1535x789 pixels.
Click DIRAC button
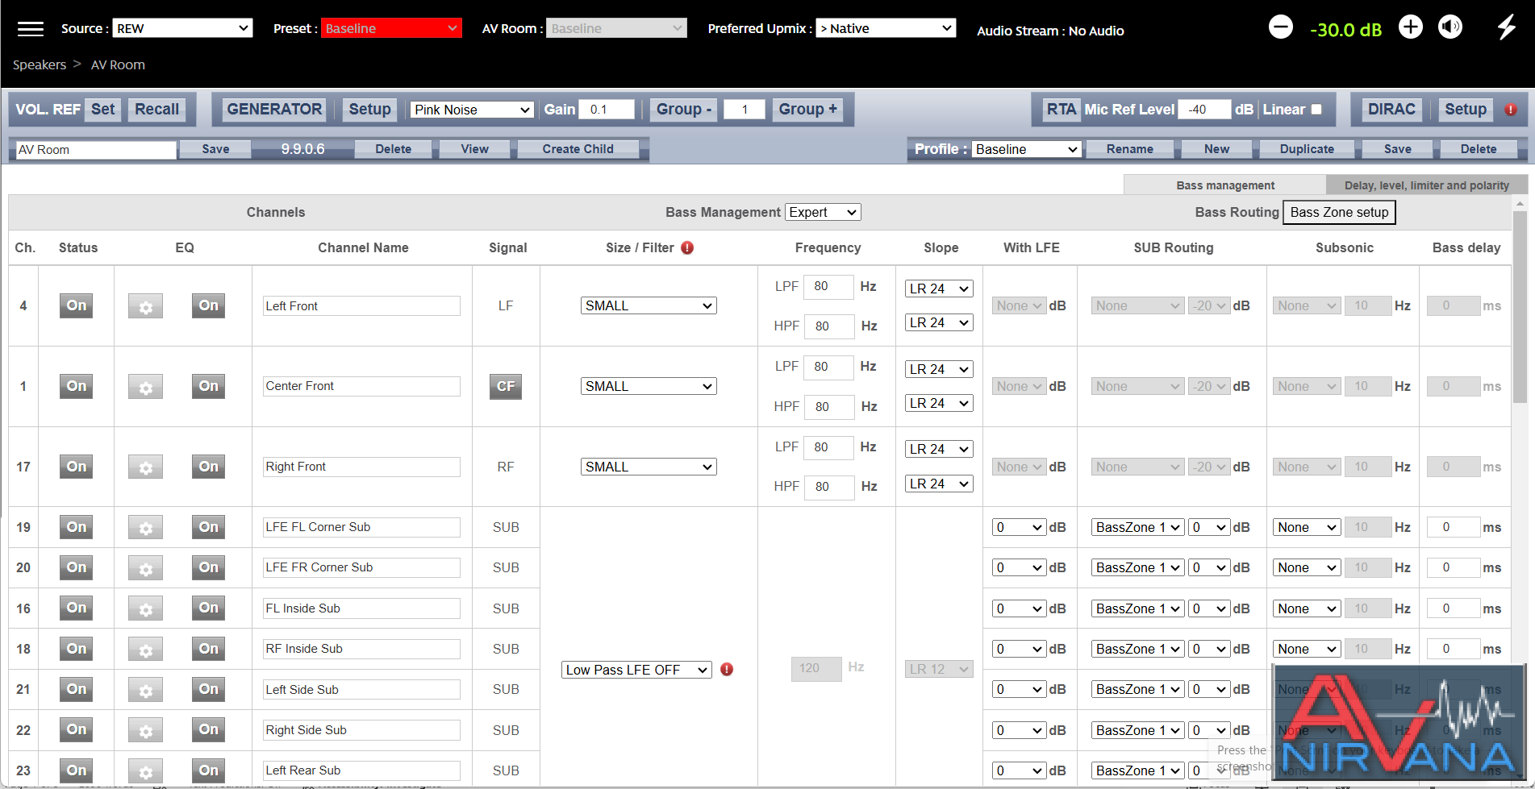click(x=1391, y=110)
